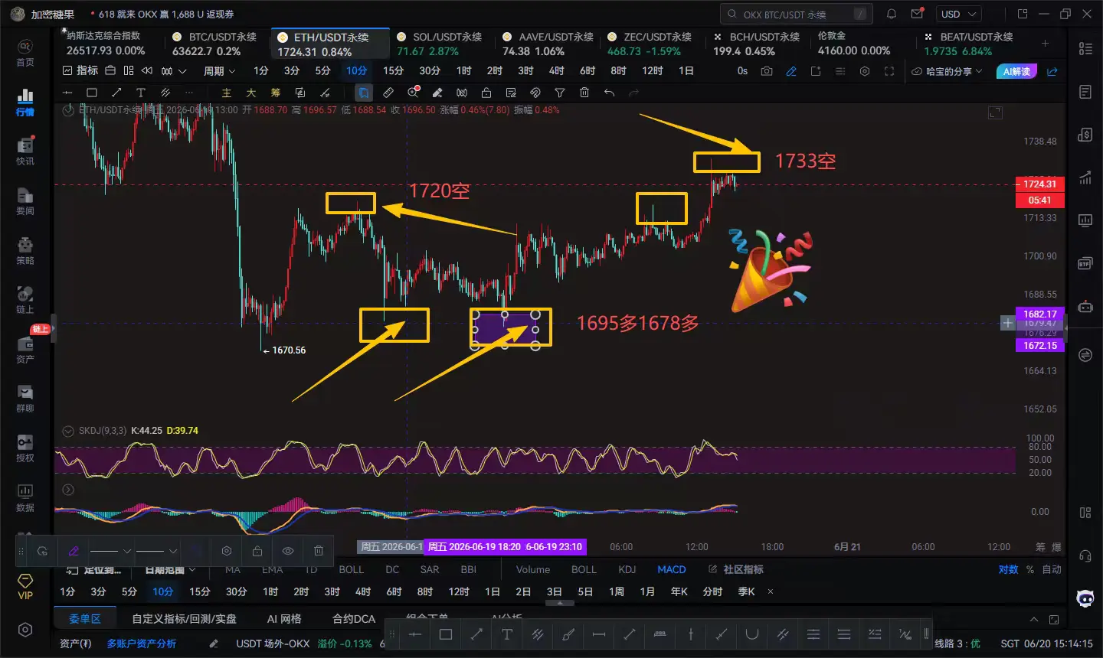
Task: Open the 群聊 group chat sidebar item
Action: coord(25,399)
